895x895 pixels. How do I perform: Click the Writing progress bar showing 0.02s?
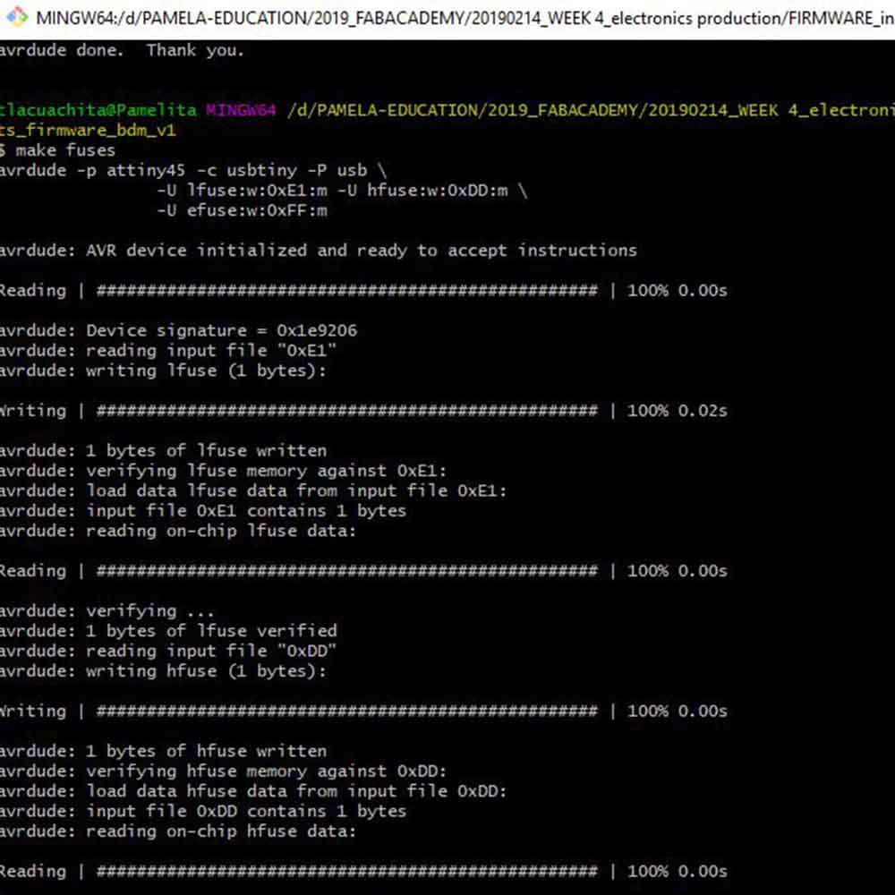363,411
